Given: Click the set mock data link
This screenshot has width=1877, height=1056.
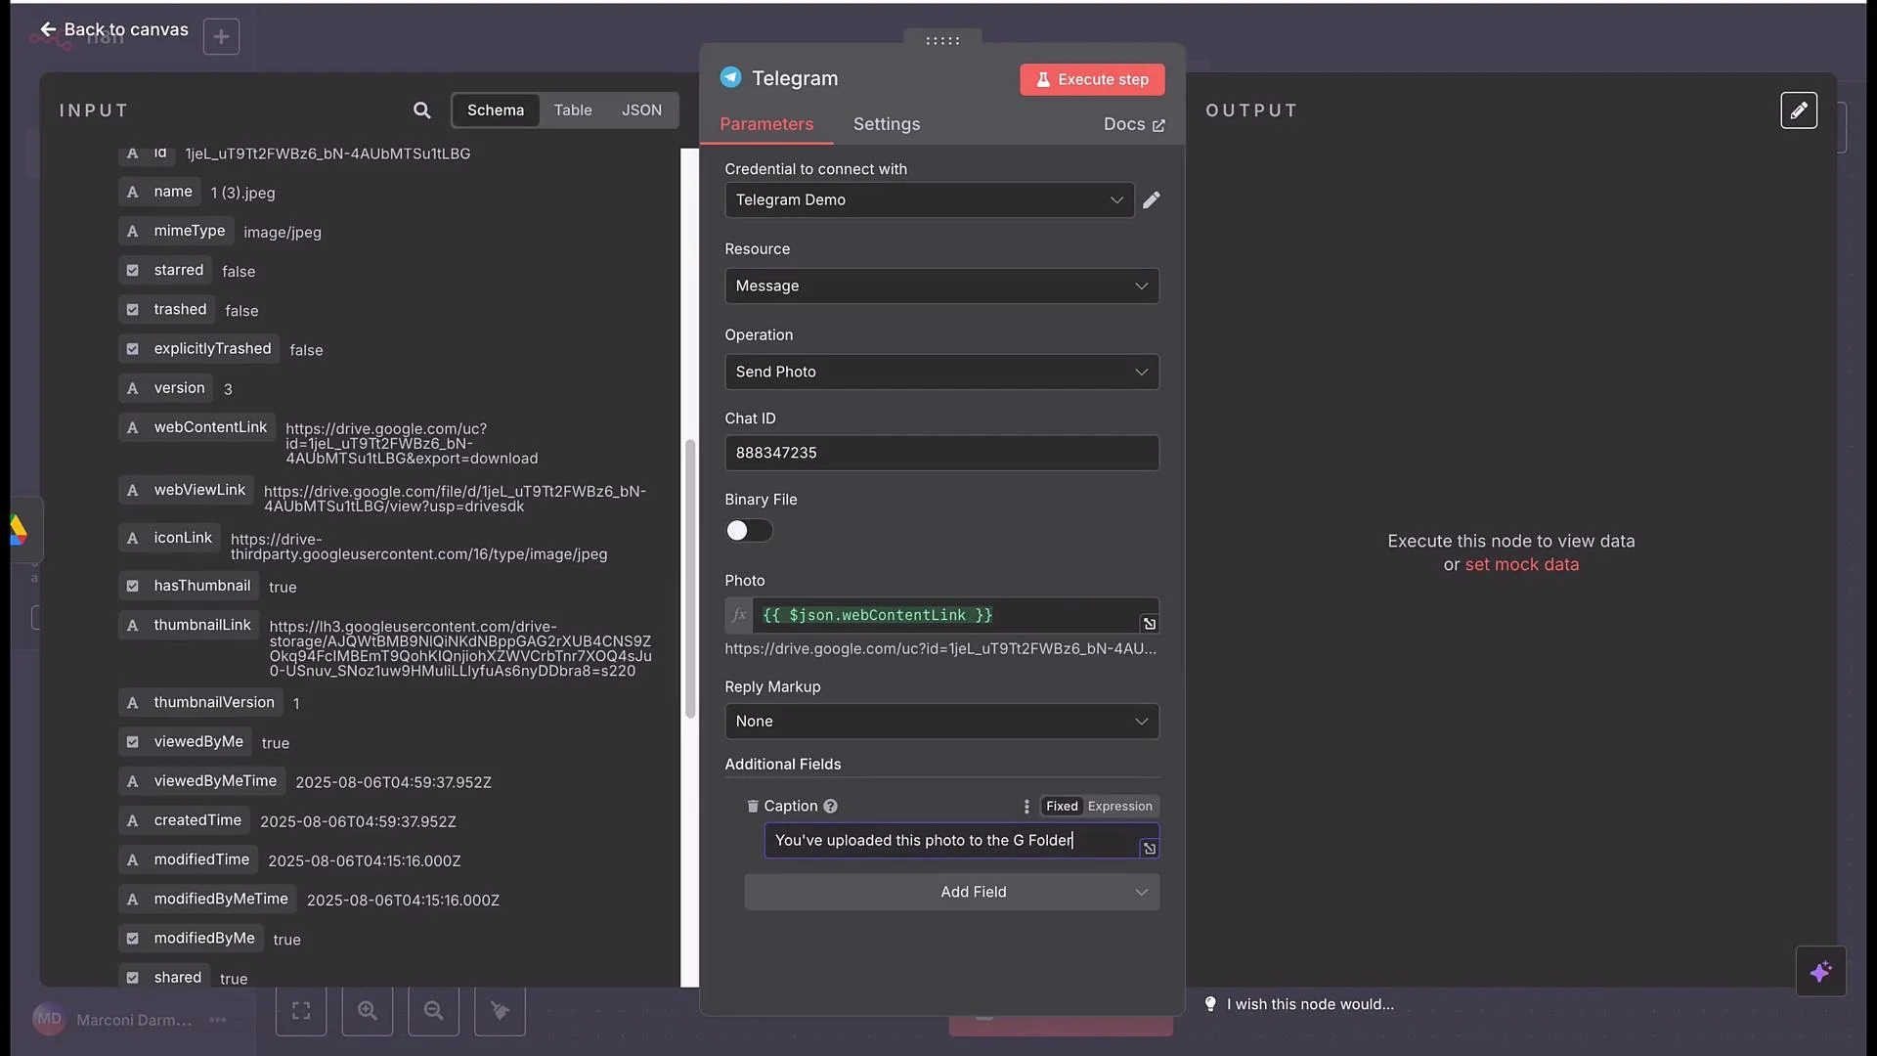Looking at the screenshot, I should click(1521, 564).
